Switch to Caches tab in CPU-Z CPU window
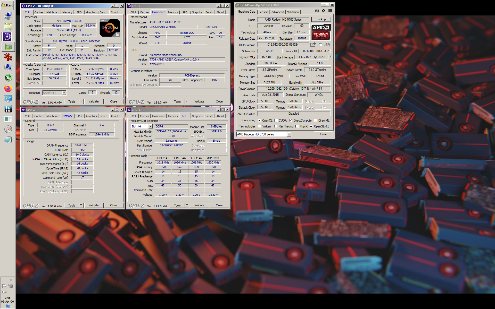This screenshot has height=309, width=495. tap(39, 12)
